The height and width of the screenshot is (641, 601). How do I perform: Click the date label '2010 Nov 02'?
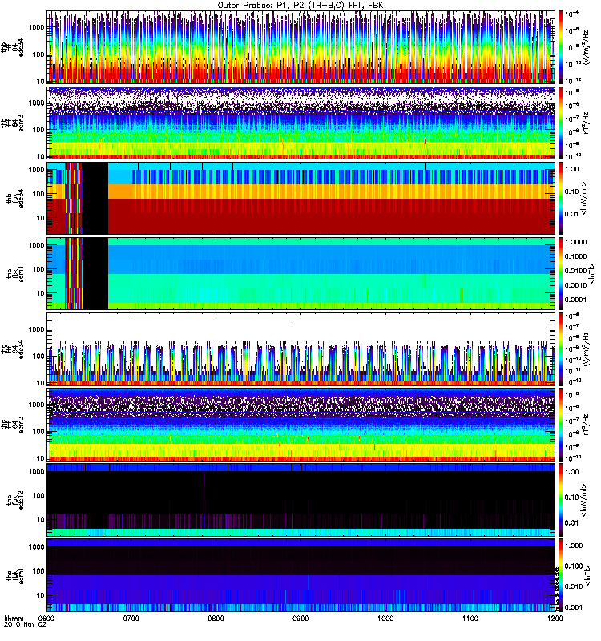[26, 624]
